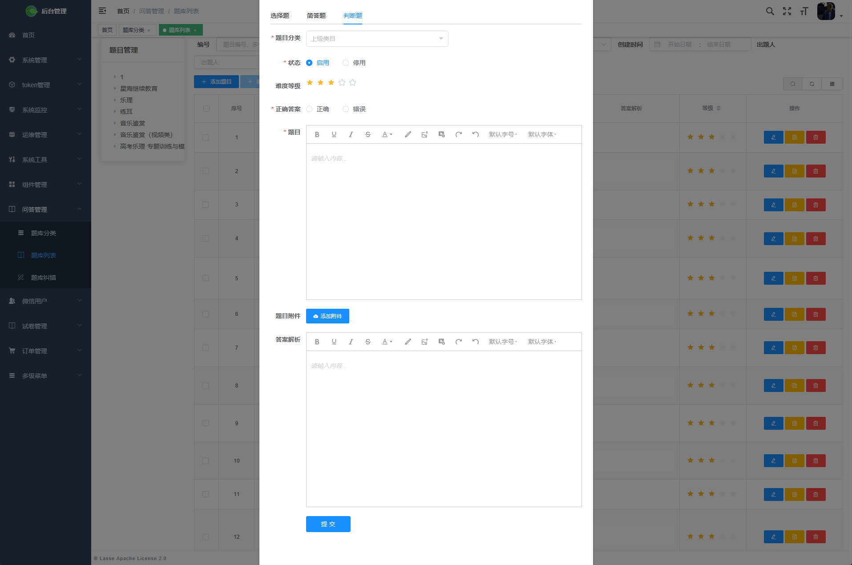
Task: Check the checkbox for row 12
Action: click(206, 537)
